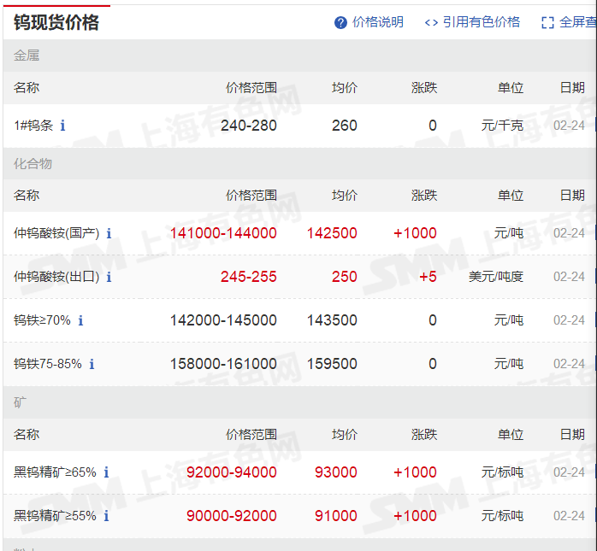Click the 02-24 date in 1#钨条 row
Viewport: 597px width, 551px height.
569,126
